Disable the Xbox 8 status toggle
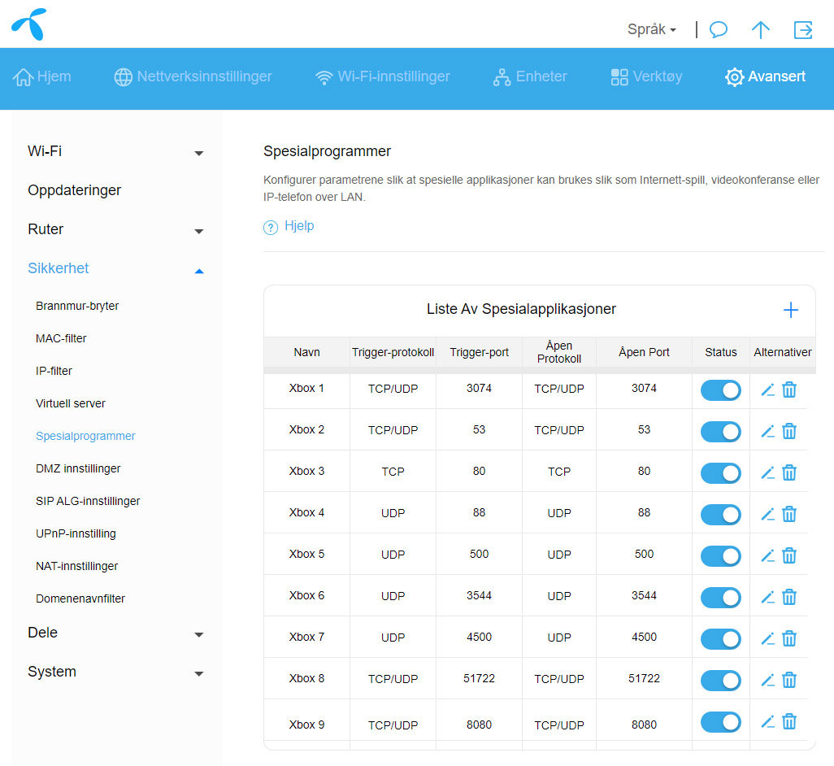This screenshot has width=834, height=766. (721, 681)
